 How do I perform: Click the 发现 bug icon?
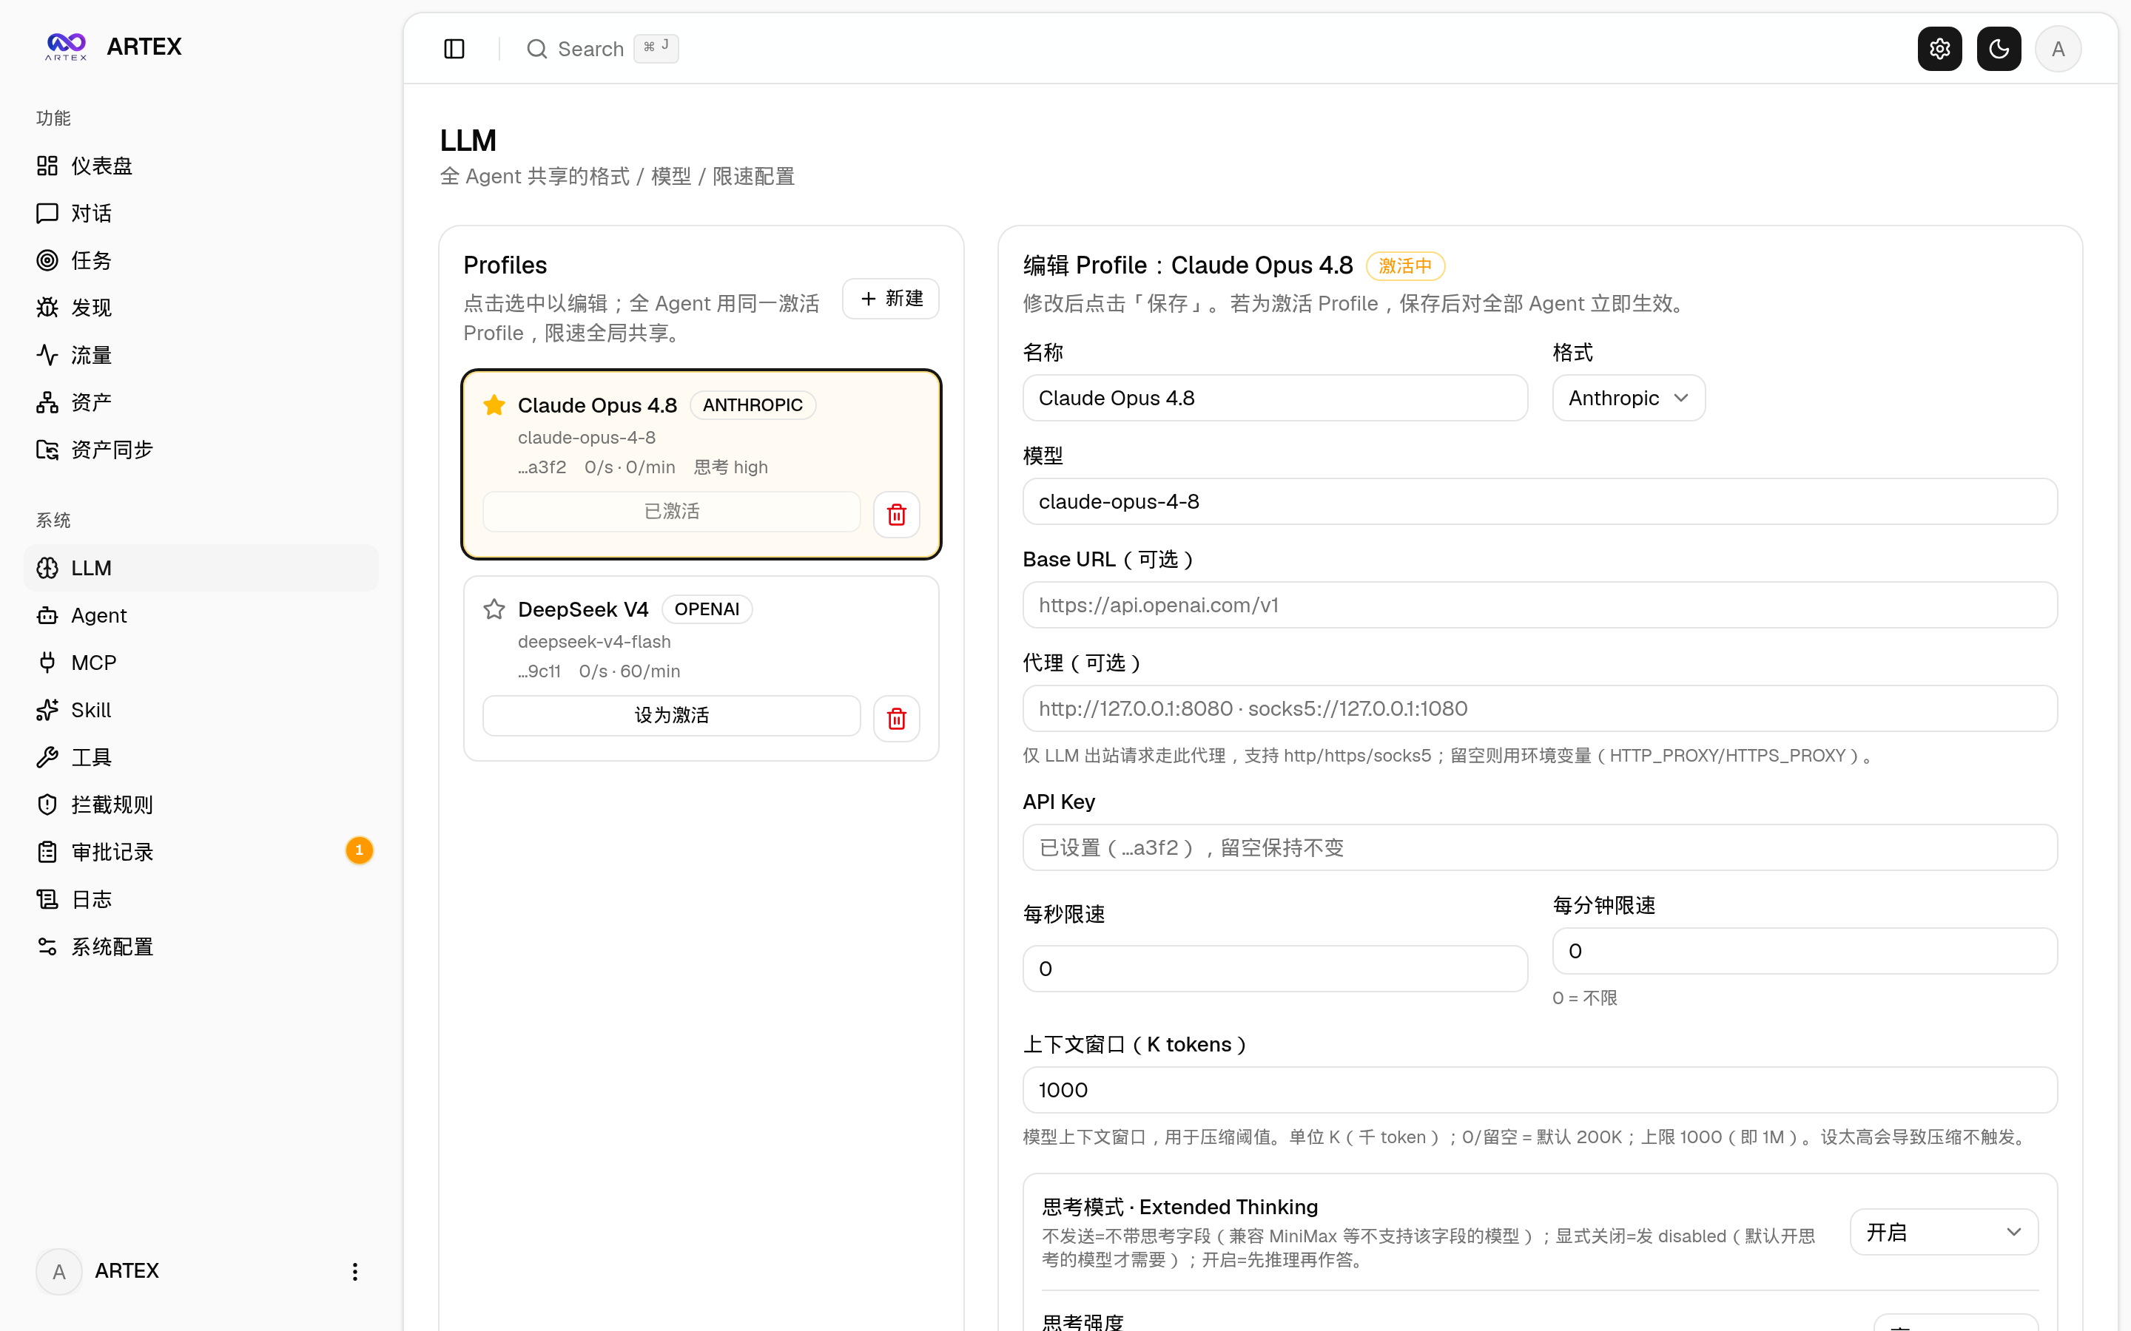click(47, 307)
